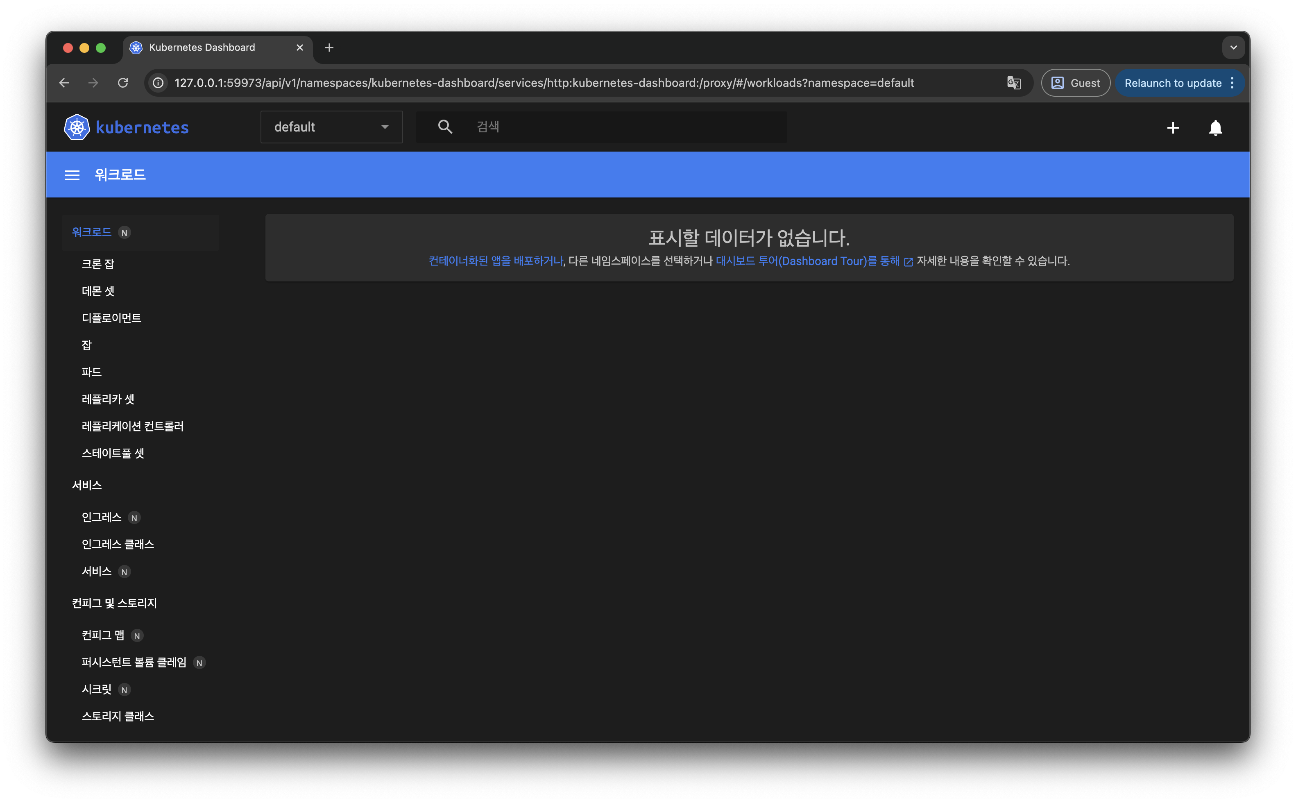Open Chrome three-dot menu

pyautogui.click(x=1232, y=84)
